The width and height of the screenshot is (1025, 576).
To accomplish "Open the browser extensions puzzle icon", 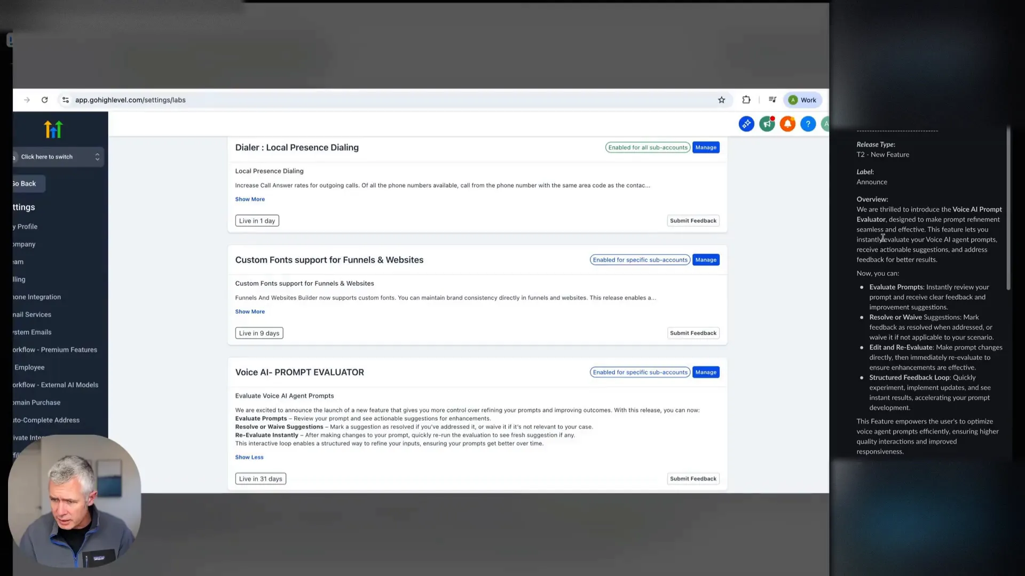I will (x=746, y=100).
